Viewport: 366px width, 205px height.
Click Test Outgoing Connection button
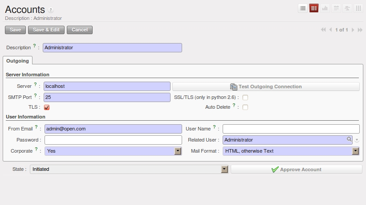[266, 87]
